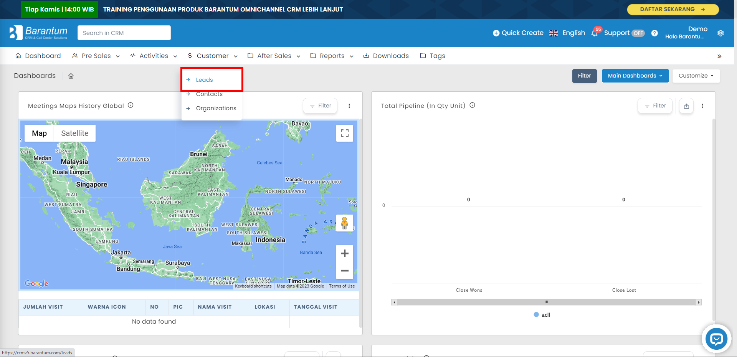
Task: Open the Customize dropdown
Action: [x=696, y=76]
